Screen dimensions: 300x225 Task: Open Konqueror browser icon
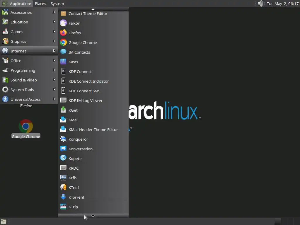[x=63, y=139]
